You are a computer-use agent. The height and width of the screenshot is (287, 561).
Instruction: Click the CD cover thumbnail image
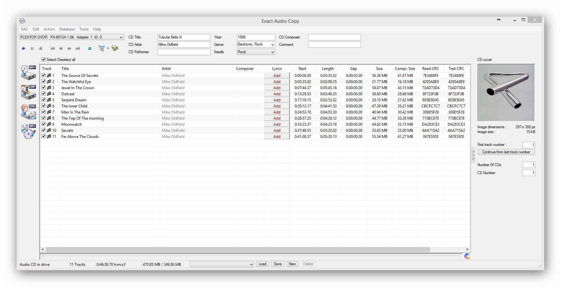pyautogui.click(x=506, y=92)
